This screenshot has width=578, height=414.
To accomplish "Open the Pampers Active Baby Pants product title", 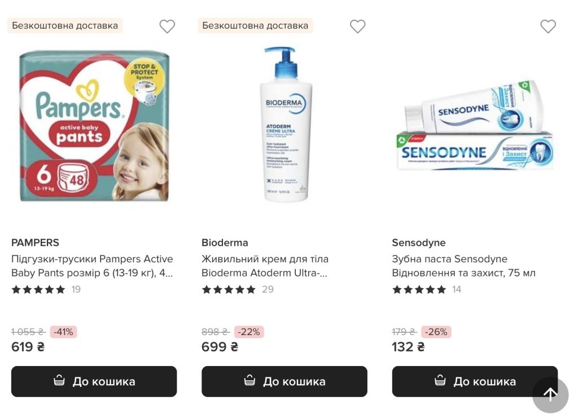I will coord(92,266).
